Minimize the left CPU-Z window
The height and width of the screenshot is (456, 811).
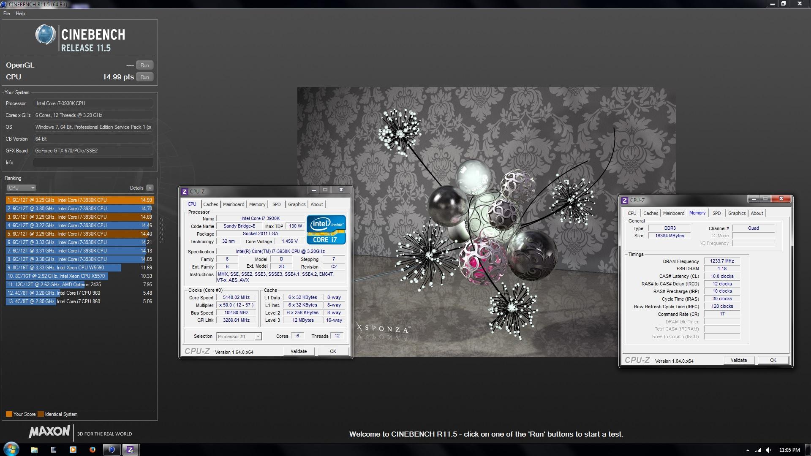(314, 190)
